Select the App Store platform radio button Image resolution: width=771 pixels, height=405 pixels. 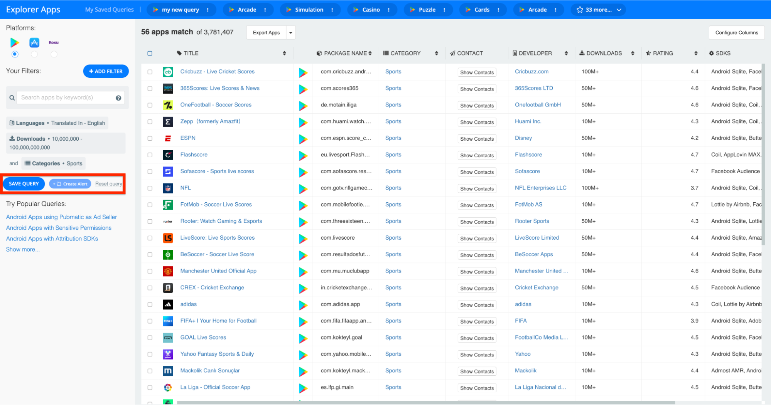tap(34, 54)
